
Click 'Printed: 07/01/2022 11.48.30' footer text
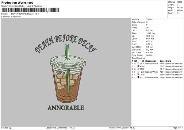pos(122,128)
